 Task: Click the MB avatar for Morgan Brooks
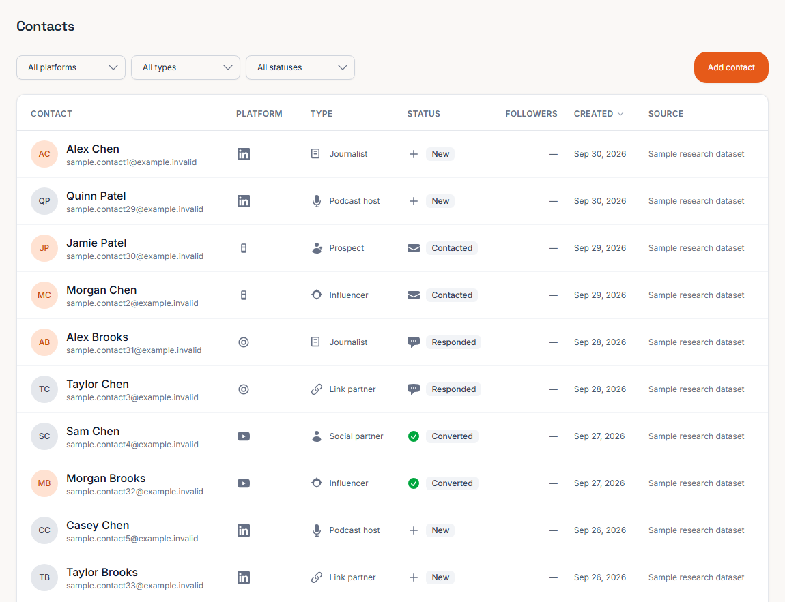(44, 483)
